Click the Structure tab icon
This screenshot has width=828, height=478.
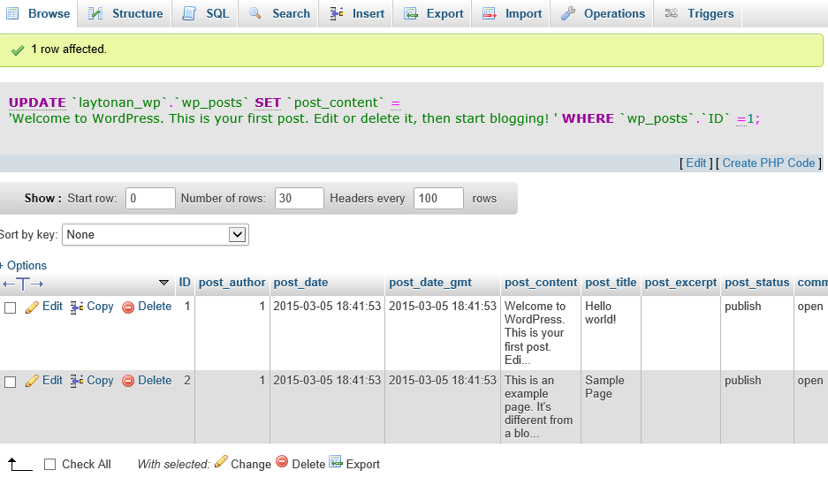[x=95, y=13]
